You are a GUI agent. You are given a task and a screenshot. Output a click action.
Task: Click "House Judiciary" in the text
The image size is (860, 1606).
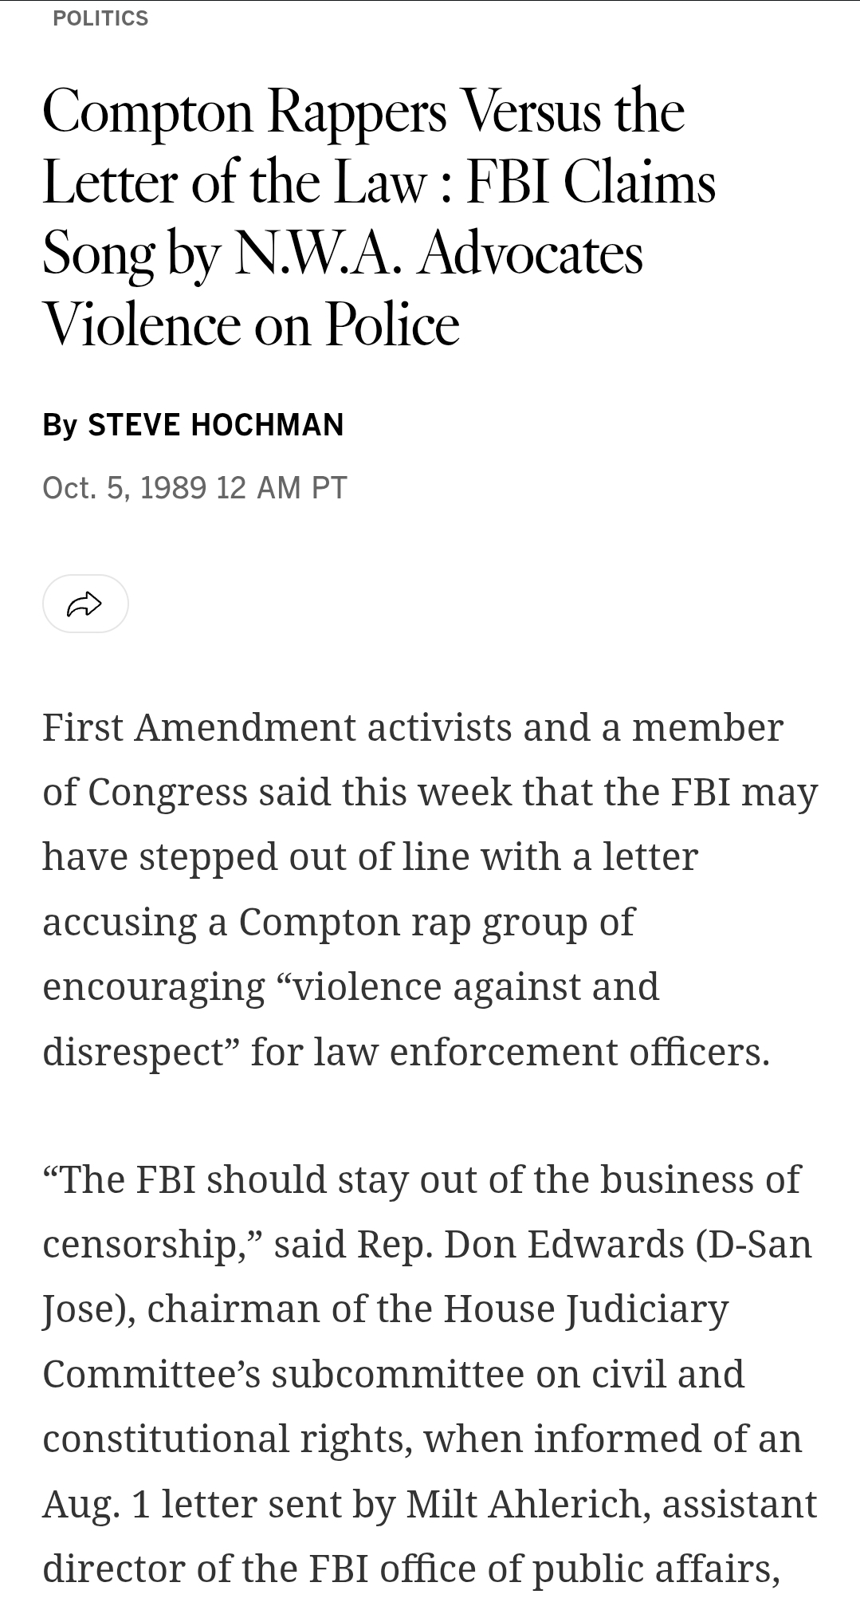pyautogui.click(x=586, y=1309)
